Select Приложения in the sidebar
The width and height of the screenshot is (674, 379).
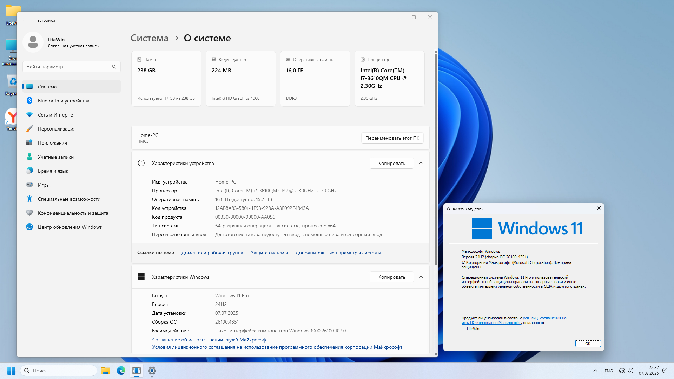(x=52, y=143)
